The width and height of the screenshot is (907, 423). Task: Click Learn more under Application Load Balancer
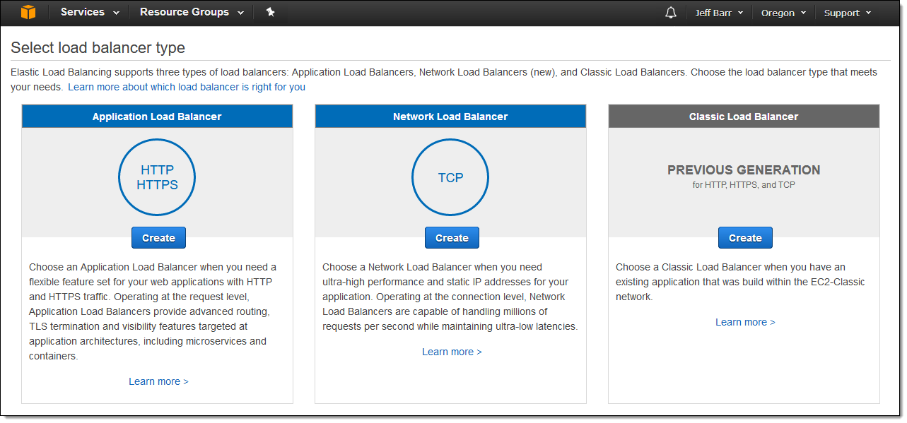(158, 381)
